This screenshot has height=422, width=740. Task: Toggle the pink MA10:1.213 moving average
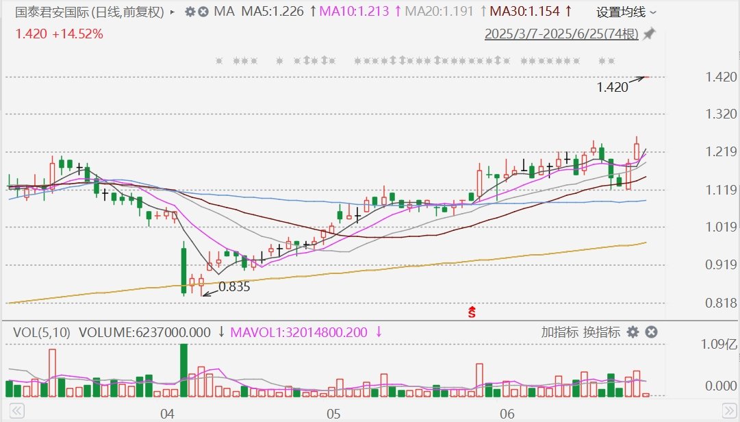355,12
